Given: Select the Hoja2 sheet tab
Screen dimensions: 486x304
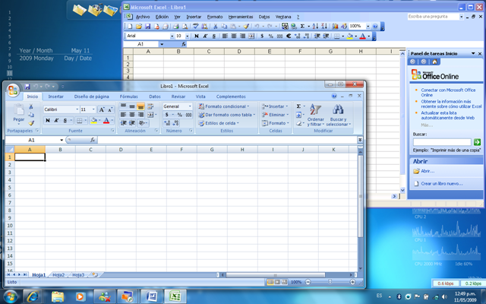Looking at the screenshot, I should tap(58, 275).
